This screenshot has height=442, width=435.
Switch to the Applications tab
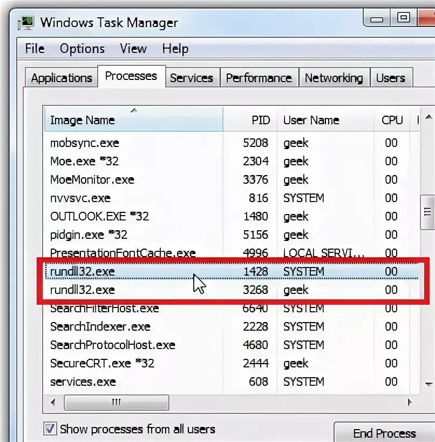62,77
